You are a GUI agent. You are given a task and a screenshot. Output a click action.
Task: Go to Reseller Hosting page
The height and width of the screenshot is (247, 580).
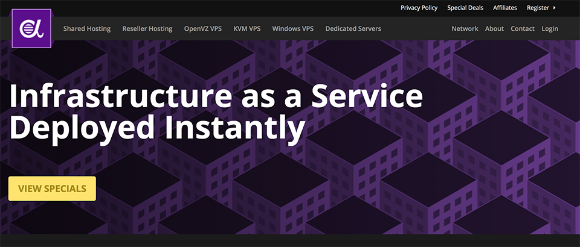[147, 28]
